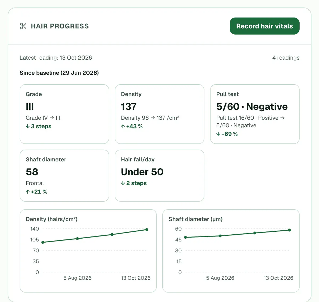Select the 'Density 96 → 137 /cm²' text

[x=150, y=118]
